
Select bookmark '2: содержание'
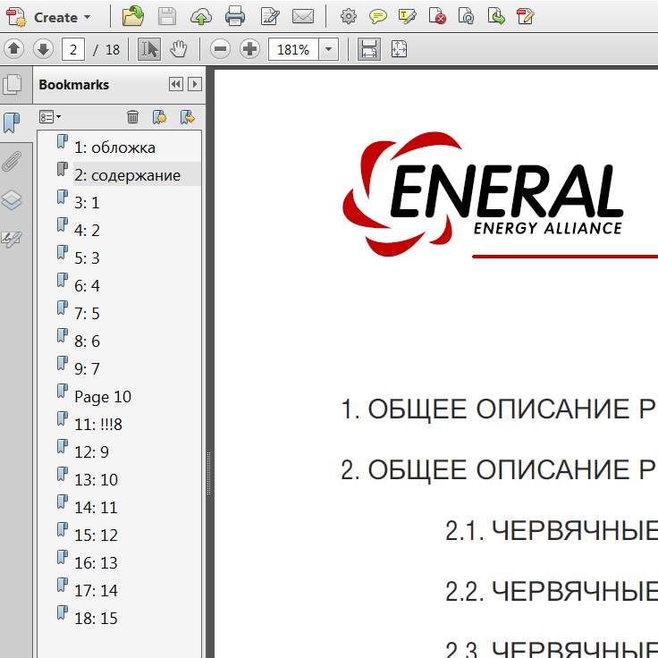[127, 175]
